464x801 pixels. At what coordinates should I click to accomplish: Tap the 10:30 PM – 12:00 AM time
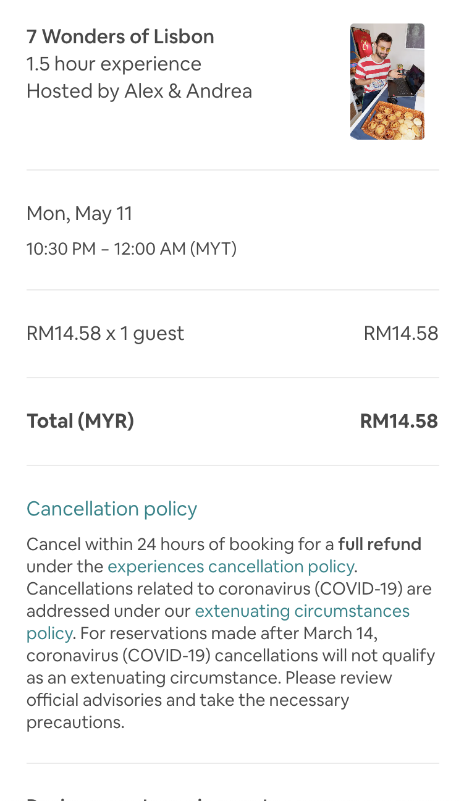132,249
